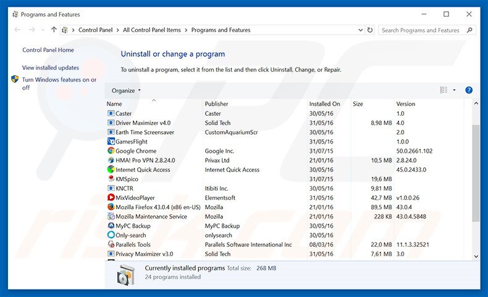Select the KMSpico program name

(127, 179)
